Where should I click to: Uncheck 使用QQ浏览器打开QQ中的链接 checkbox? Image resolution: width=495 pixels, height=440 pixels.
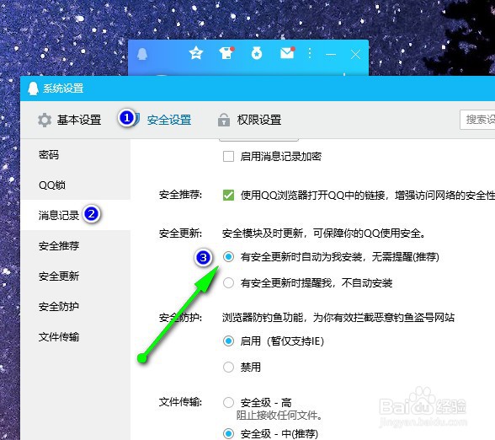pyautogui.click(x=228, y=195)
